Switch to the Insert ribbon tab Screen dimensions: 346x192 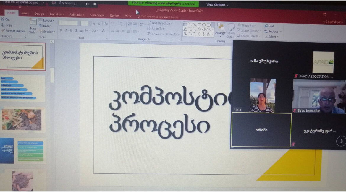click(x=25, y=14)
